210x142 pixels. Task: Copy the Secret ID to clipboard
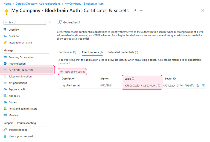198,86
